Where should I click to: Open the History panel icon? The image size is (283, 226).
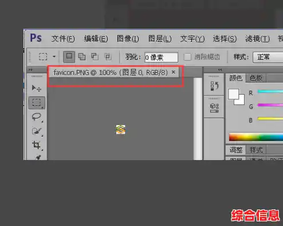214,86
